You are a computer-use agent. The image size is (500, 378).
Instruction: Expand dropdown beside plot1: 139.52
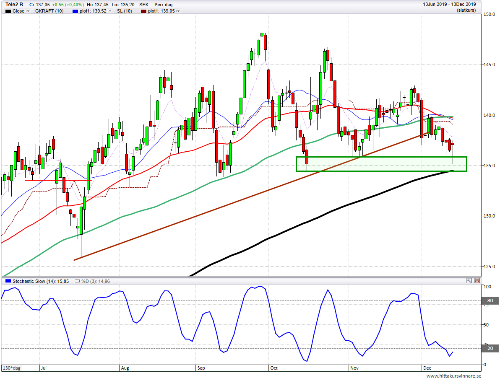[x=110, y=11]
